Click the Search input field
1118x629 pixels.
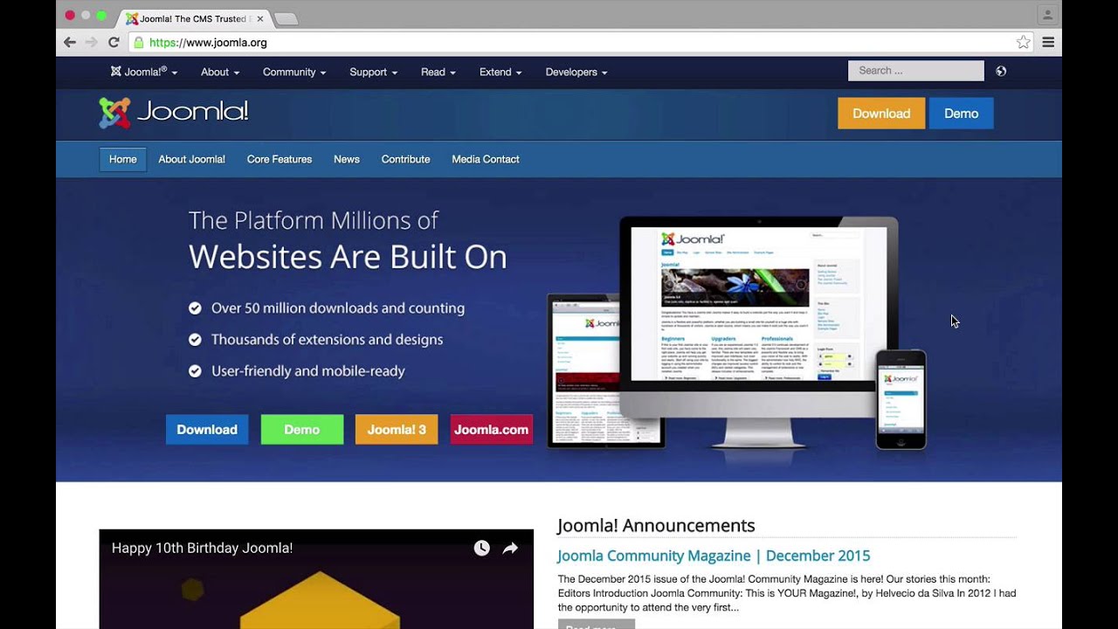(916, 71)
